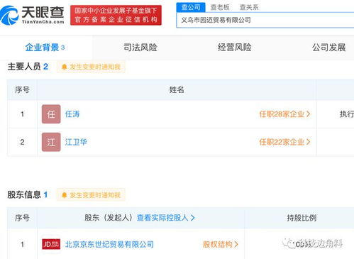The height and width of the screenshot is (259, 354).
Task: Click the 股东（发起人） column header
Action: click(109, 218)
